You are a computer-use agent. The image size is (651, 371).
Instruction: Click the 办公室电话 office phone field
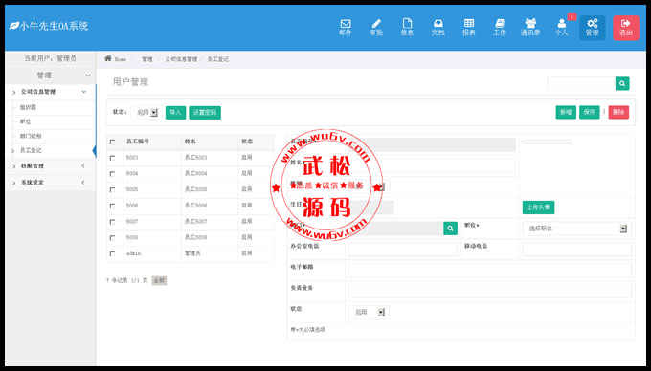click(403, 250)
